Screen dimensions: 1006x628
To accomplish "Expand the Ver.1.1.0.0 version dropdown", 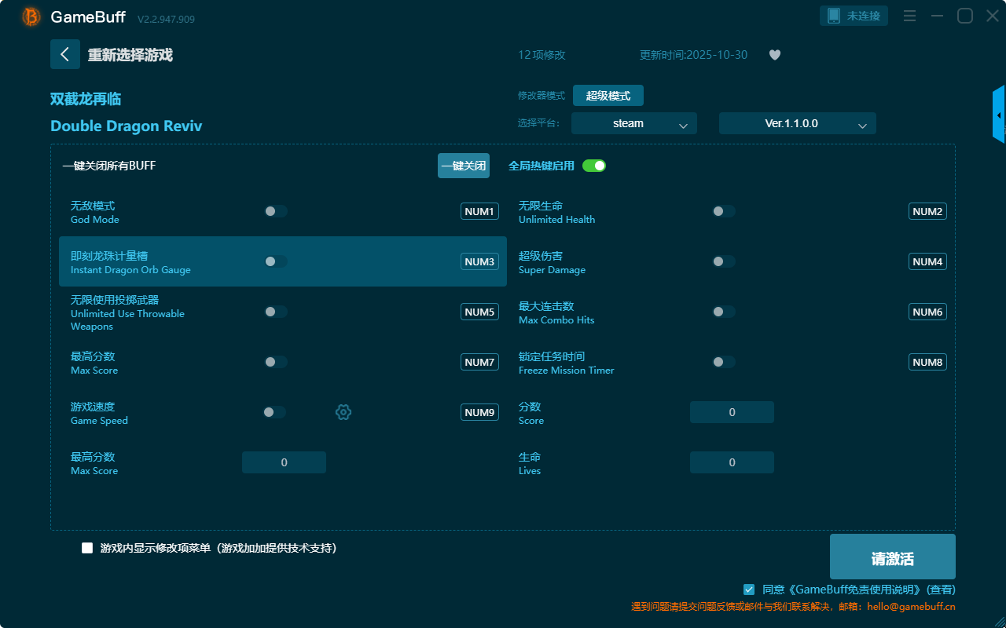I will point(797,123).
